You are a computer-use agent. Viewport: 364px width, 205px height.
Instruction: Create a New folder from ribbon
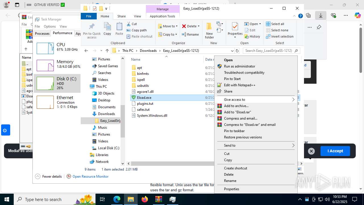(x=209, y=31)
